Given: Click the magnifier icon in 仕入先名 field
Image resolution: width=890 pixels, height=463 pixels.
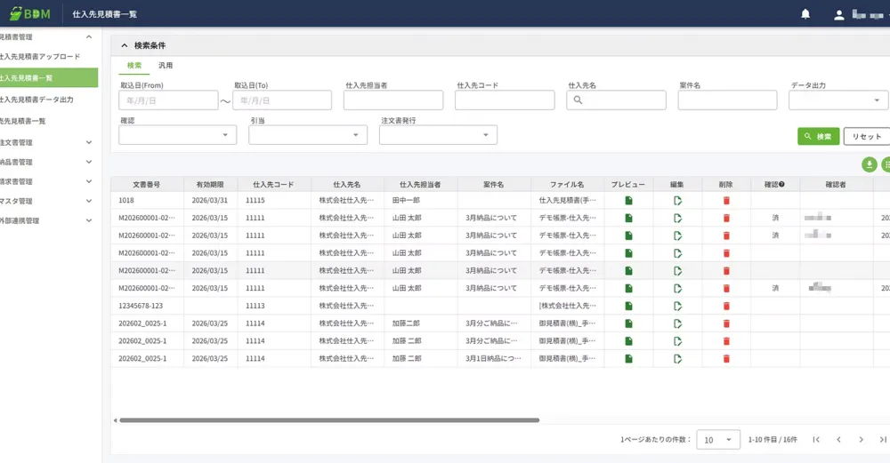Looking at the screenshot, I should point(578,100).
